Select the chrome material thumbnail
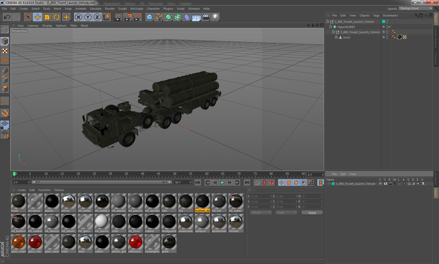This screenshot has height=264, width=439. coord(236,223)
